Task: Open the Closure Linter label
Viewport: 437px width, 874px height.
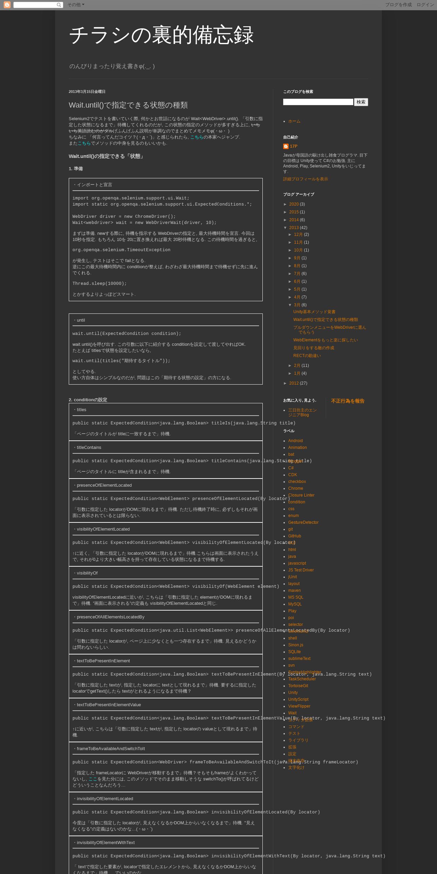Action: (301, 495)
